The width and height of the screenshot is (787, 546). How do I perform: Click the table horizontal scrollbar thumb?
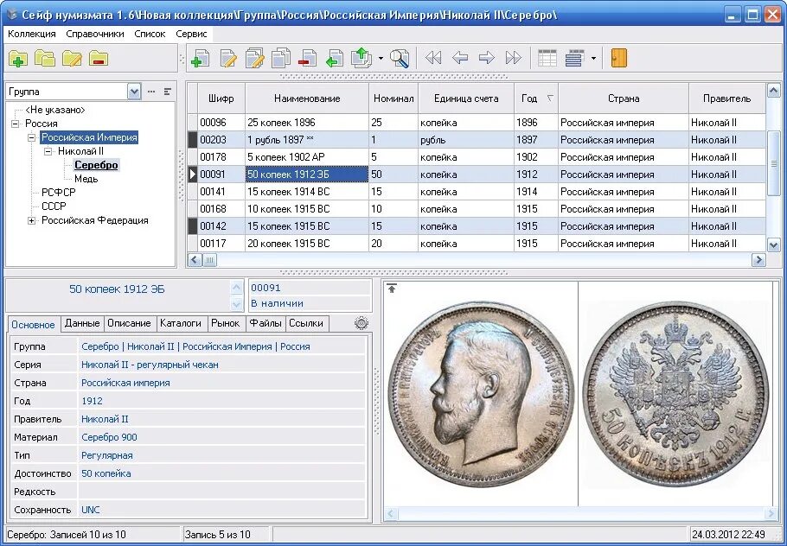[x=209, y=260]
